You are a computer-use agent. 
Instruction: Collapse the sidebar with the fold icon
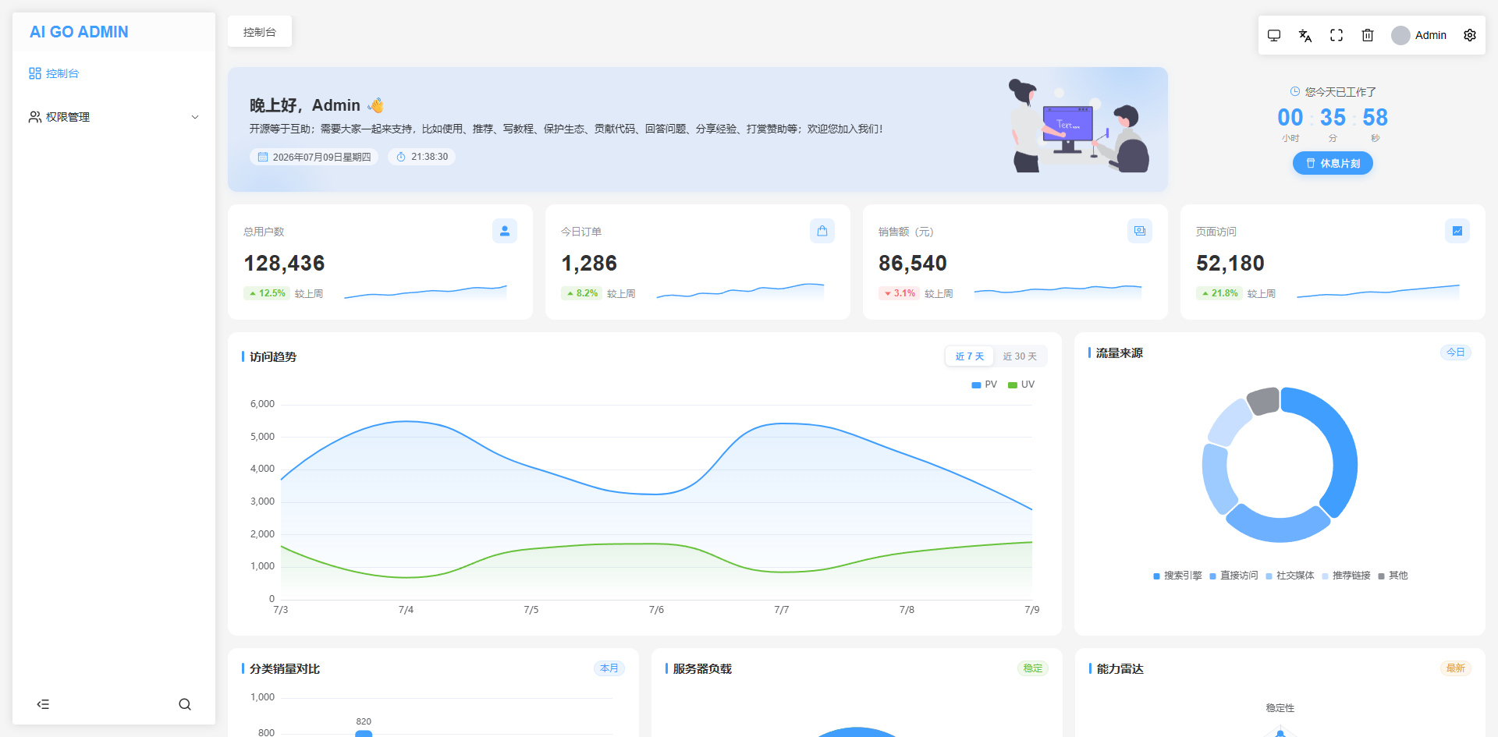point(43,704)
